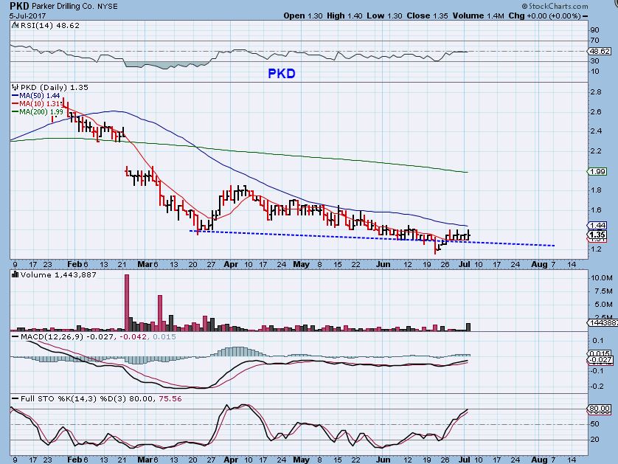618x464 pixels.
Task: Click the PKD (Daily) price legend icon
Action: (15, 87)
